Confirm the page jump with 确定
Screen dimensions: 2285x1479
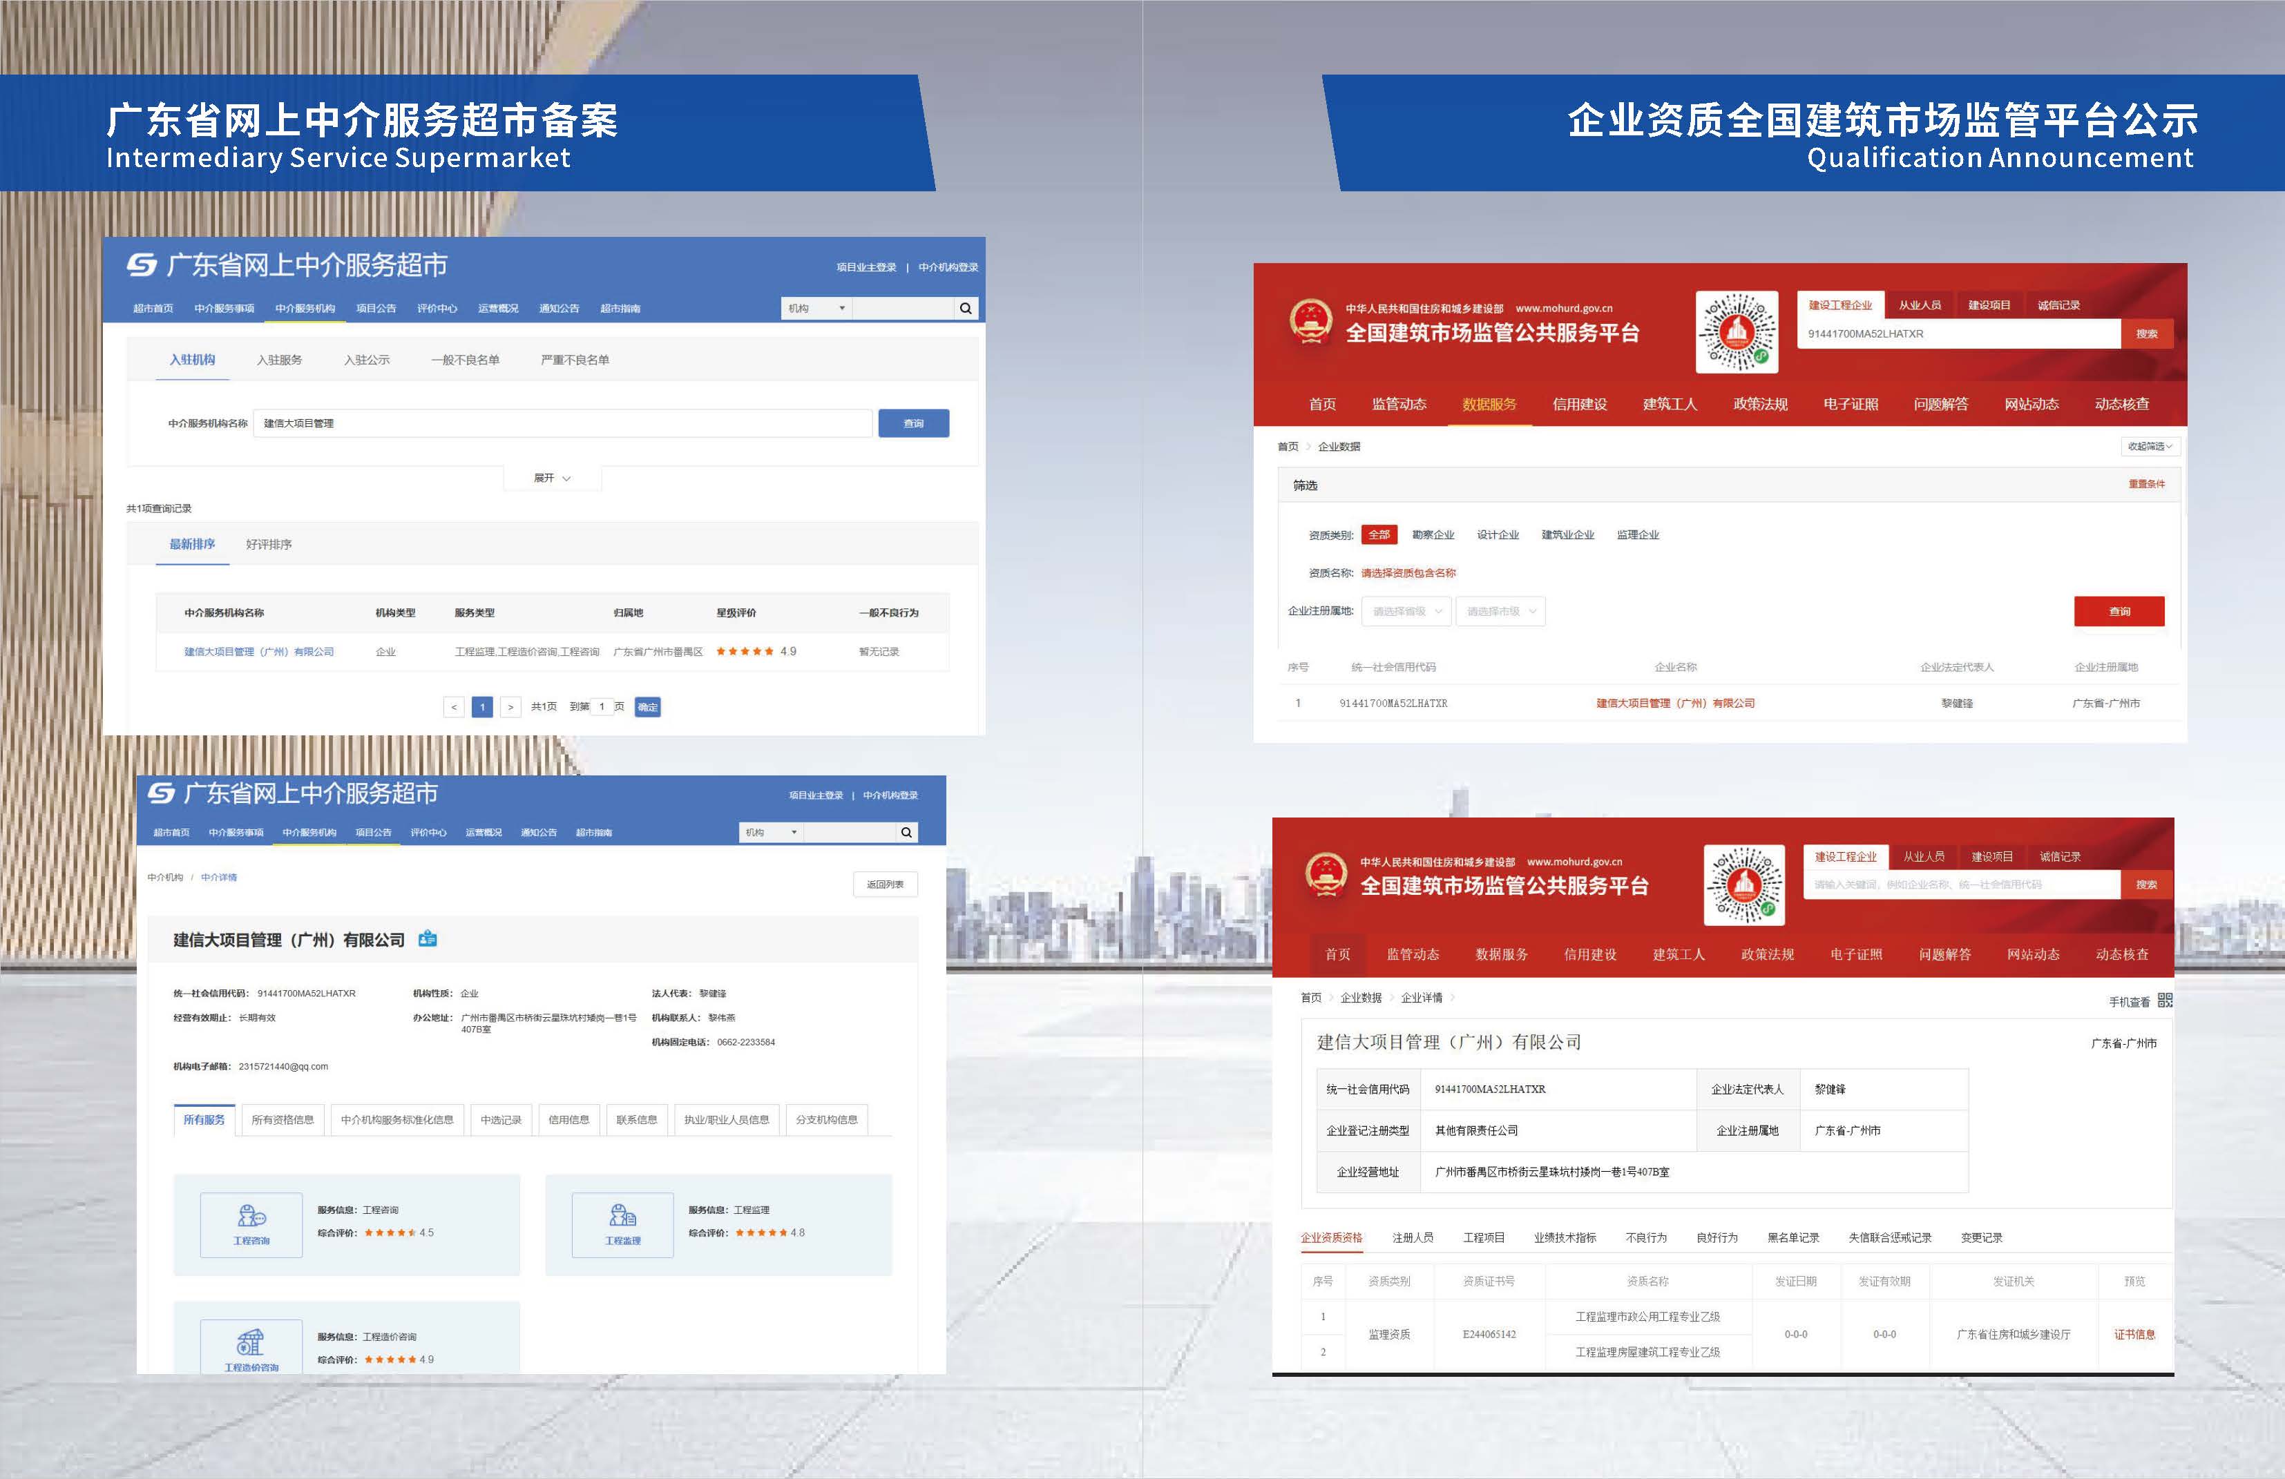[x=648, y=707]
